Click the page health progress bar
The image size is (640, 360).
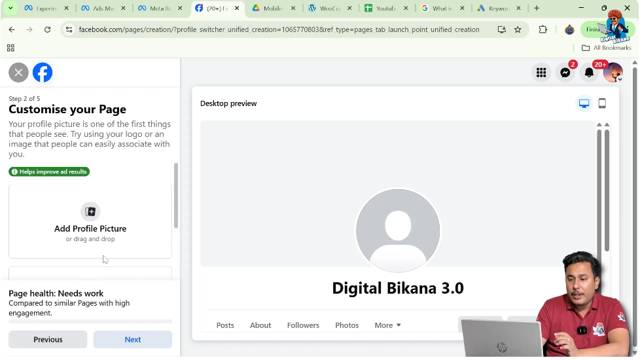[90, 321]
